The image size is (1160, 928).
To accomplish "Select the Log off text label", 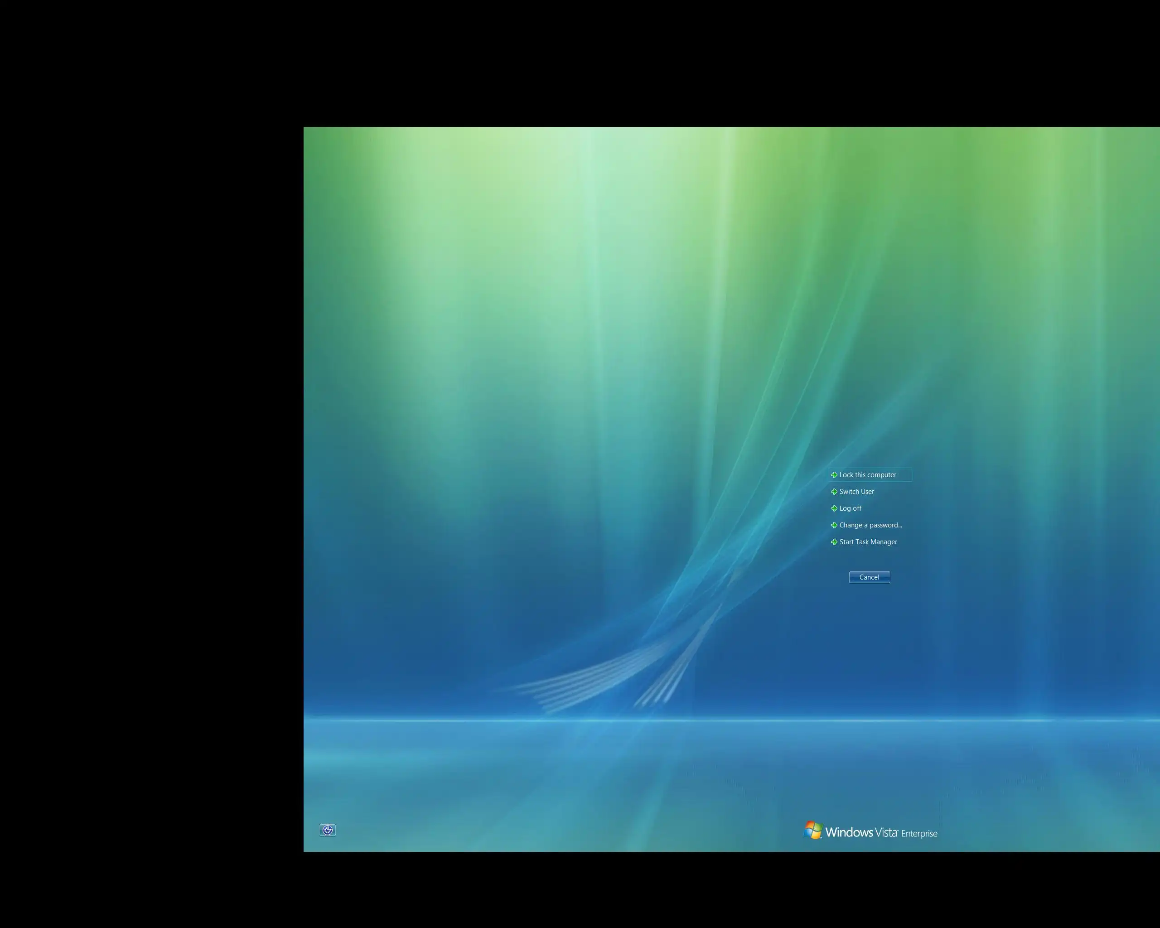I will pos(850,508).
